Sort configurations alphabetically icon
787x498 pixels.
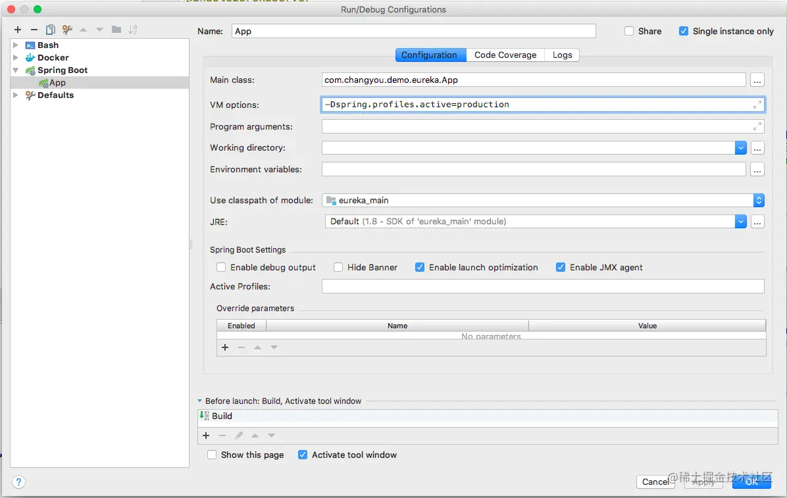pyautogui.click(x=132, y=30)
